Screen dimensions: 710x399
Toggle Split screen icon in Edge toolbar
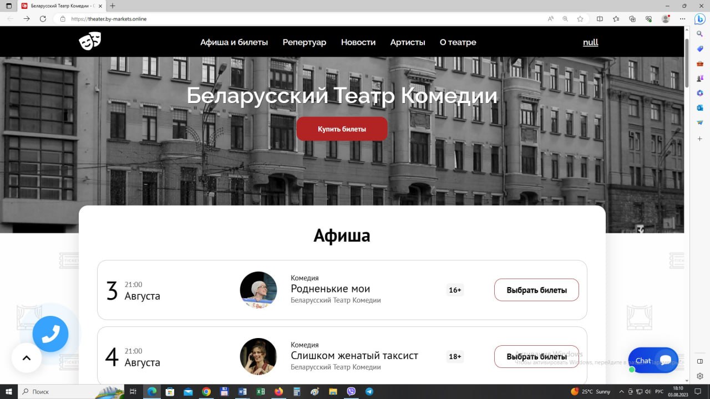tap(600, 19)
